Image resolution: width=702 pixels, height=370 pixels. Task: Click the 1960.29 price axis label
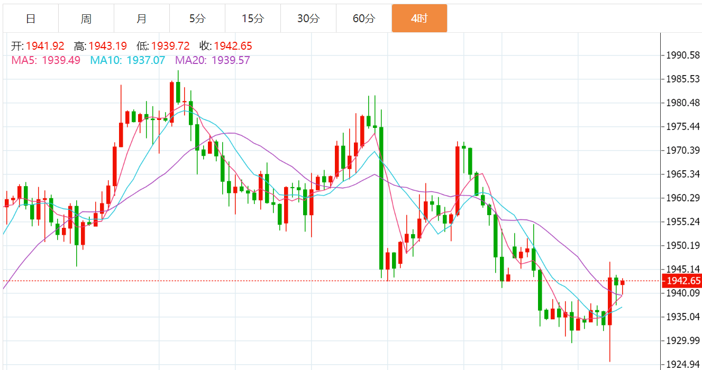[x=683, y=198]
